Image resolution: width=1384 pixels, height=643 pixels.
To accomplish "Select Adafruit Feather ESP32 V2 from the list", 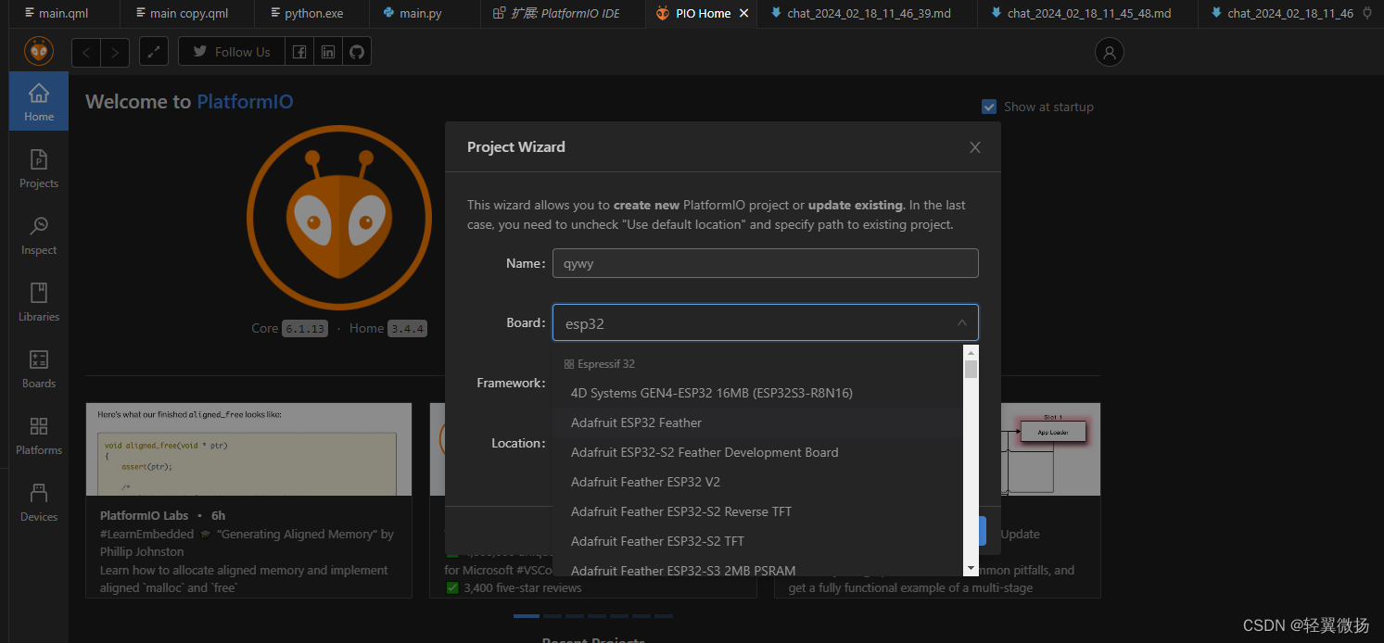I will click(645, 482).
